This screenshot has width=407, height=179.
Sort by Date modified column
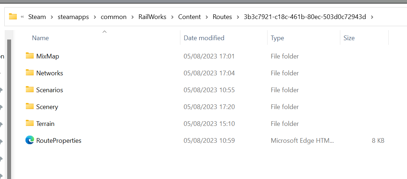pos(204,38)
